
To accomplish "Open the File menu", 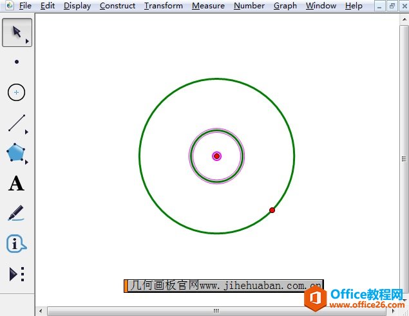I will click(x=25, y=6).
